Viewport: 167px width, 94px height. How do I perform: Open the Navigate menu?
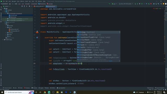pyautogui.click(x=14, y=1)
